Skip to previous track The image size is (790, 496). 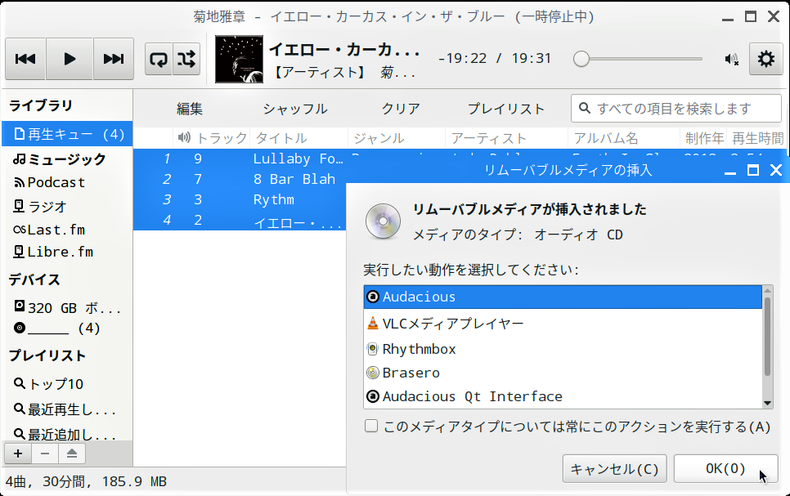25,59
